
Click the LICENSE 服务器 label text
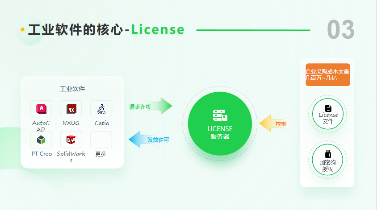(x=220, y=132)
